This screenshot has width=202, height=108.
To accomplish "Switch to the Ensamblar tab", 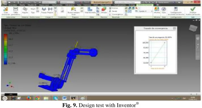I will click(13, 5).
